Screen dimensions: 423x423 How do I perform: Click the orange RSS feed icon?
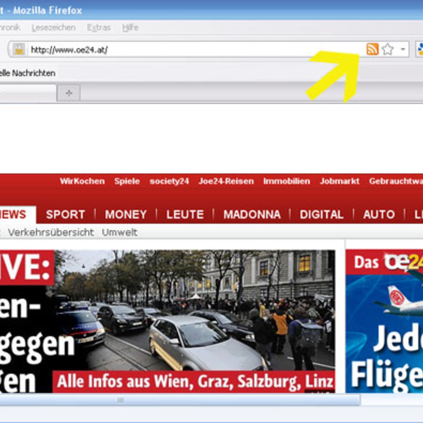[372, 49]
